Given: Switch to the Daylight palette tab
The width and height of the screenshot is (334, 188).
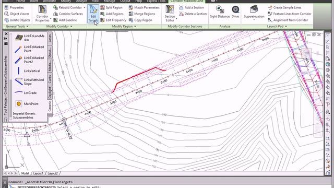Looking at the screenshot, I should [50, 93].
